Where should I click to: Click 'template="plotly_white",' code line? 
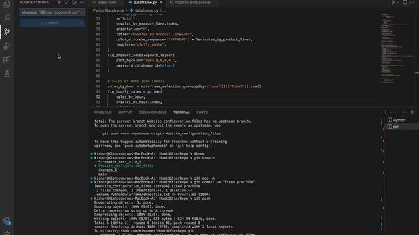141,45
